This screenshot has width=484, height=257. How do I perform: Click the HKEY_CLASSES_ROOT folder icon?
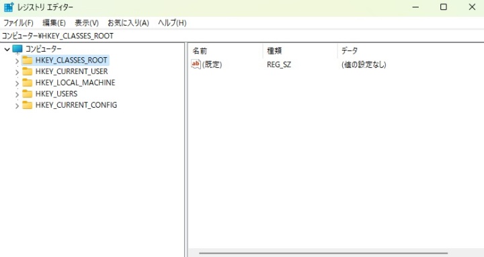28,60
